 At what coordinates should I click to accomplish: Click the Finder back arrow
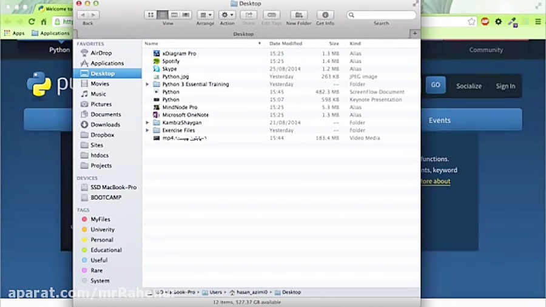tap(83, 15)
